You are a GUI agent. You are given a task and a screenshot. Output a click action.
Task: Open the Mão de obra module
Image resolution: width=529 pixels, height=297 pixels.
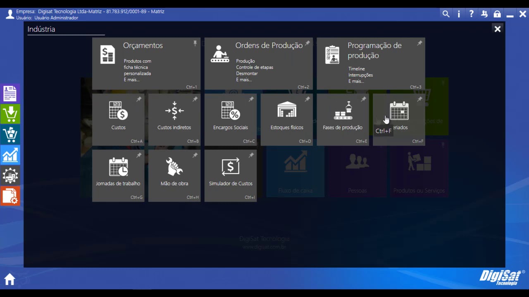click(x=174, y=176)
